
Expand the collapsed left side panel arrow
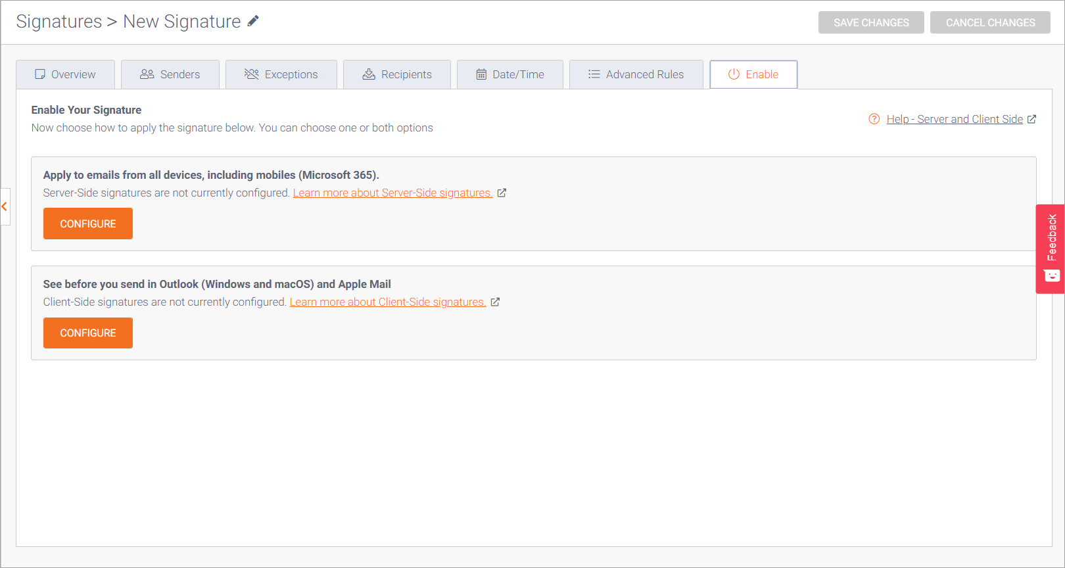coord(5,206)
